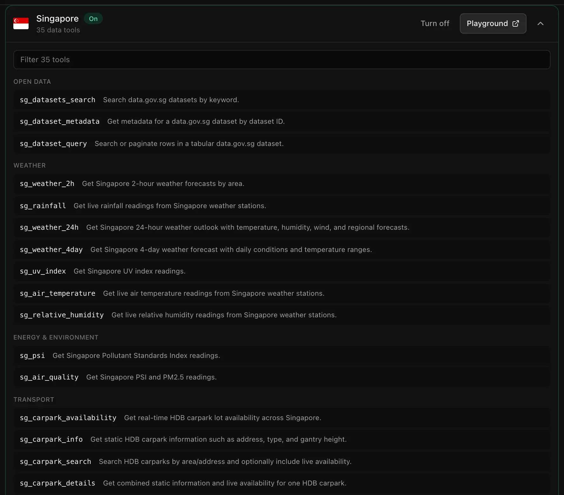Click the external-link icon in Playground button
Viewport: 564px width, 495px height.
click(x=516, y=23)
